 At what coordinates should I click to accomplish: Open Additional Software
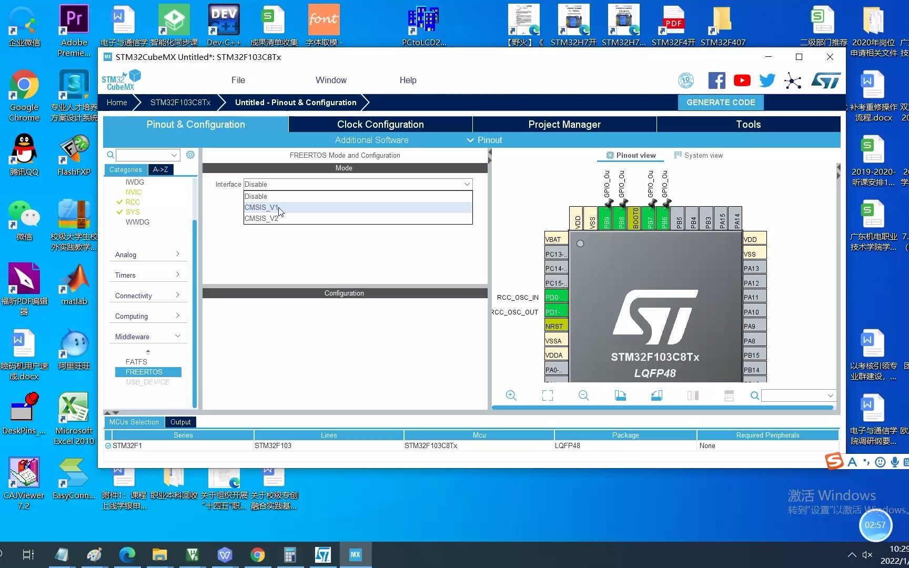pyautogui.click(x=371, y=140)
